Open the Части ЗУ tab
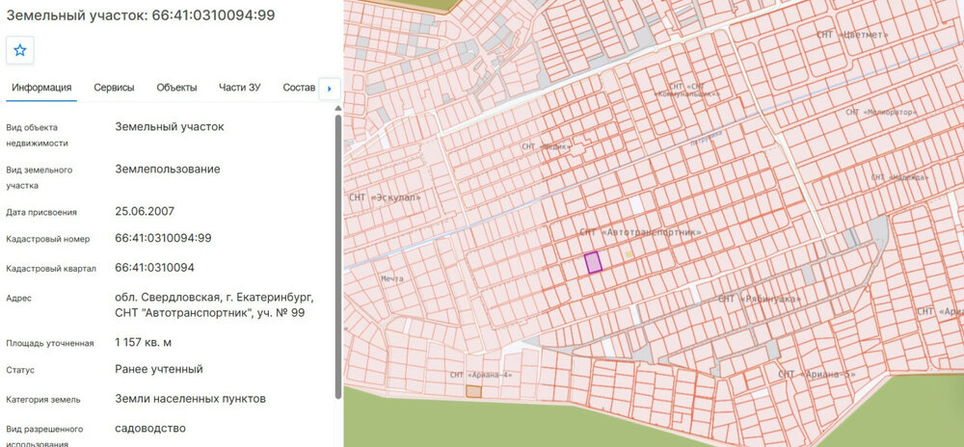Screen dimensions: 964x447 [240, 88]
